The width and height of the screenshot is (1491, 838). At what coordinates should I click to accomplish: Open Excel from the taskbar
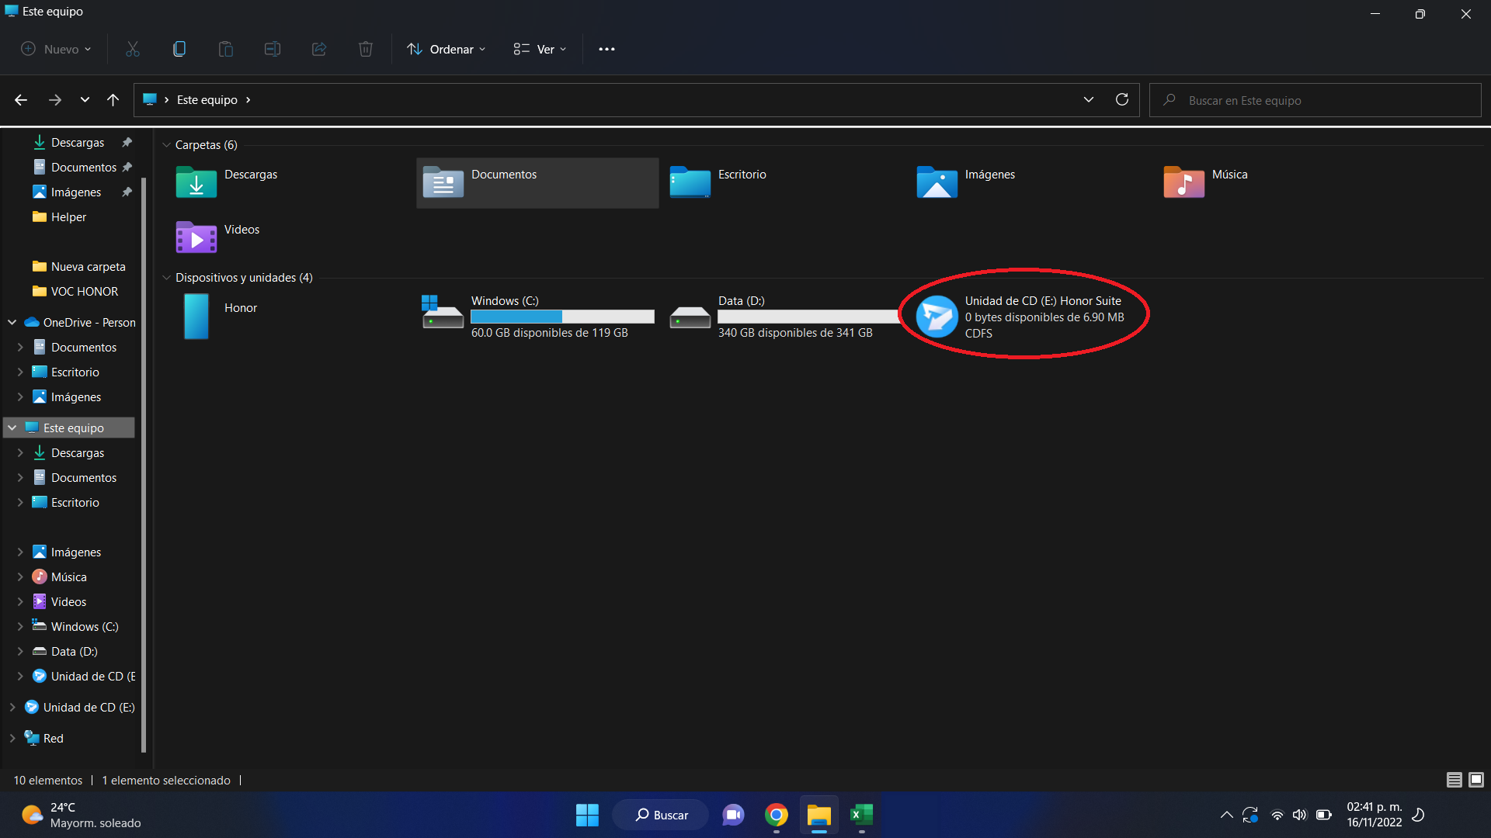pos(861,815)
